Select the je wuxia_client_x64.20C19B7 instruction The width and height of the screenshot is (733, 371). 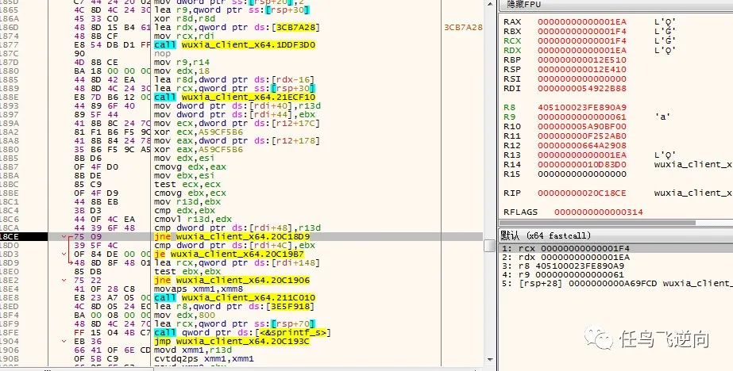[x=229, y=254]
